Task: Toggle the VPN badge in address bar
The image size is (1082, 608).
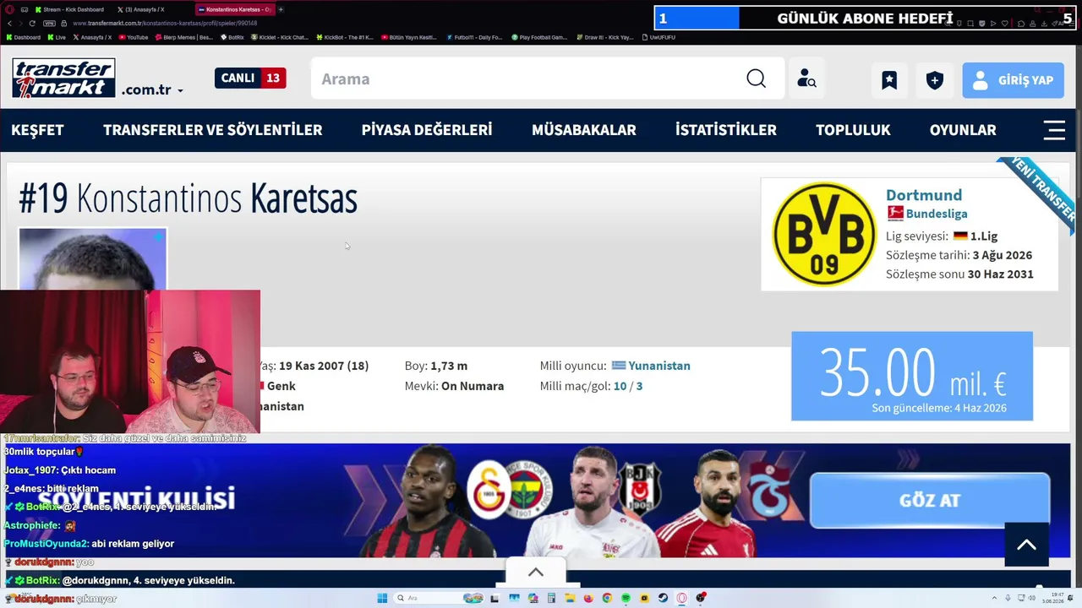Action: [x=50, y=23]
